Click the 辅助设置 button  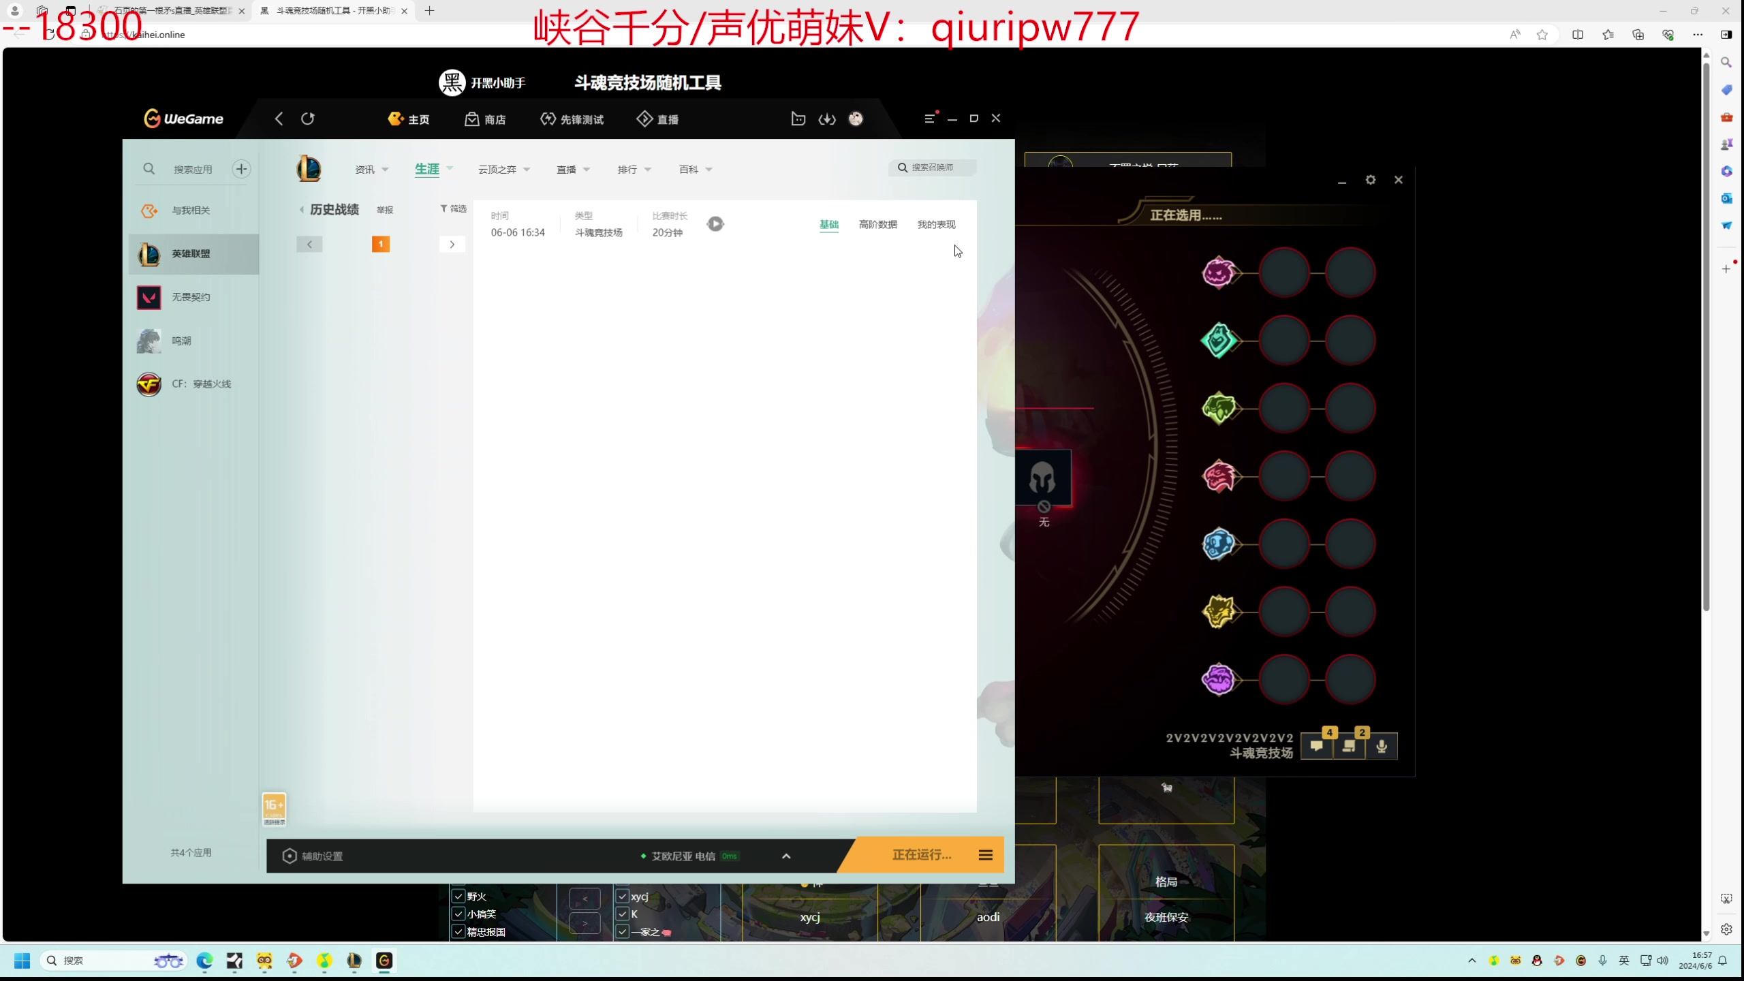click(313, 856)
